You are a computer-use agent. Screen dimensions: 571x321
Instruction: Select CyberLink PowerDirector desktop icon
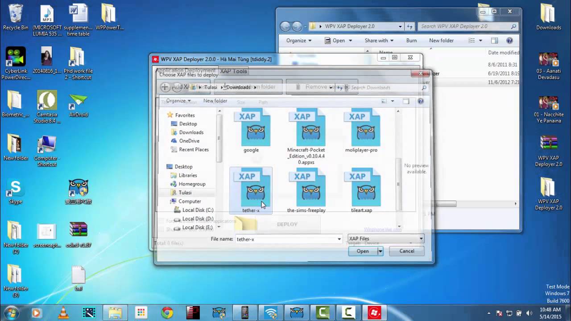point(16,64)
